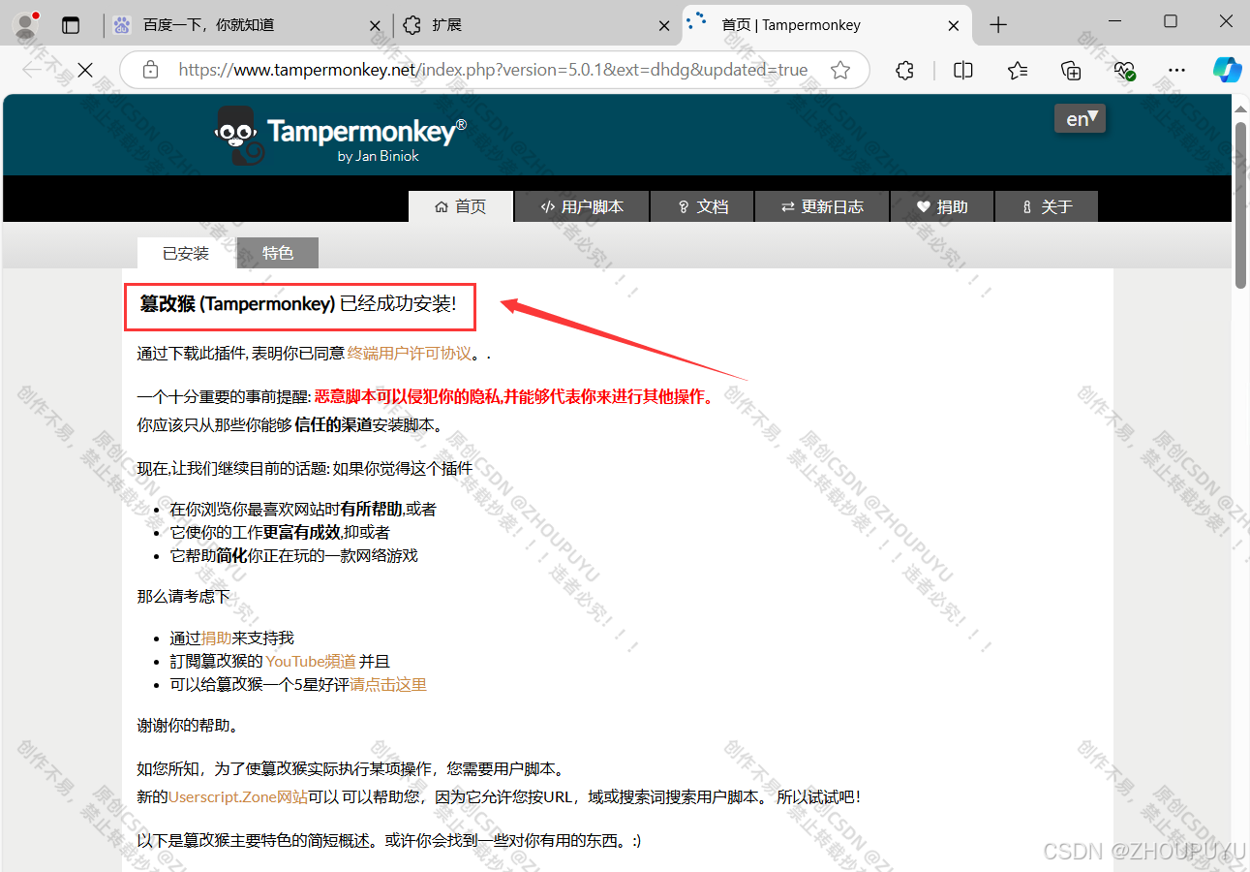The image size is (1250, 872).
Task: Close the 百度一下 tab
Action: pos(376,26)
